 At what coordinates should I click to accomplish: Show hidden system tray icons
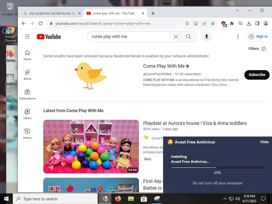click(225, 199)
